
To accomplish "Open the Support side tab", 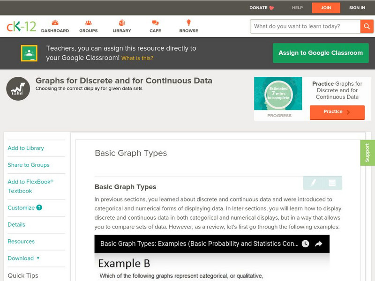I will 367,153.
